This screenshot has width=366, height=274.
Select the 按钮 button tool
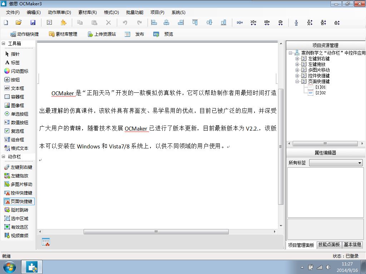[x=12, y=80]
